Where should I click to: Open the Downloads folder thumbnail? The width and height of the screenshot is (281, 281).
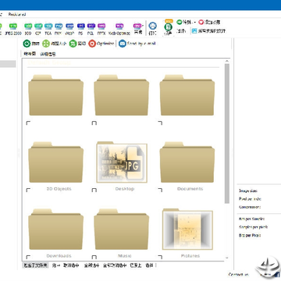56,229
